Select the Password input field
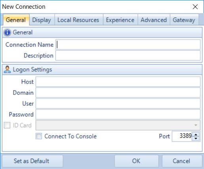 118,114
